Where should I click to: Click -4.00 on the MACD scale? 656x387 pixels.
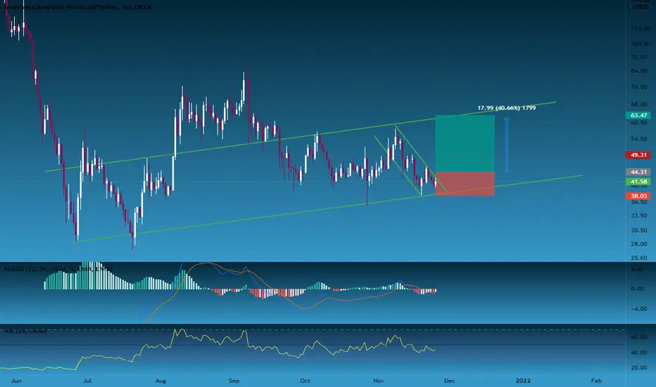coord(641,309)
